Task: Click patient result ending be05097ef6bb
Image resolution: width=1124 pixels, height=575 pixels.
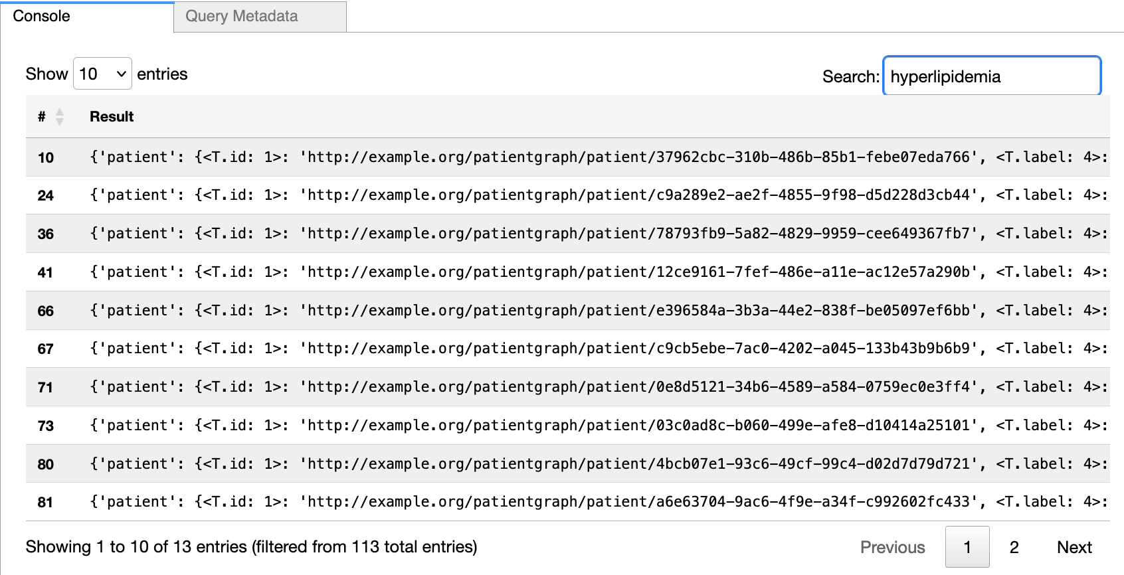Action: (599, 311)
